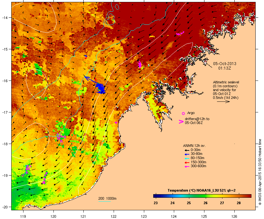The image size is (264, 219).
Task: Click the latitude axis label -14
Action: coord(5,17)
